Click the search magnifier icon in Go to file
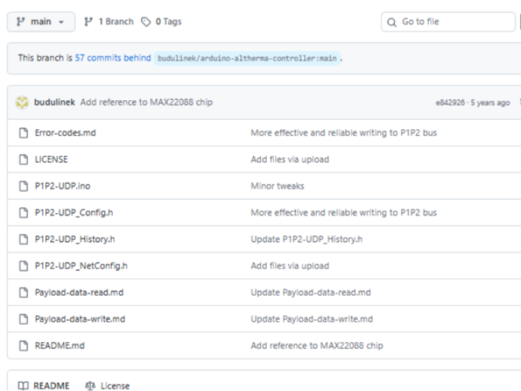The height and width of the screenshot is (391, 521). [x=392, y=22]
